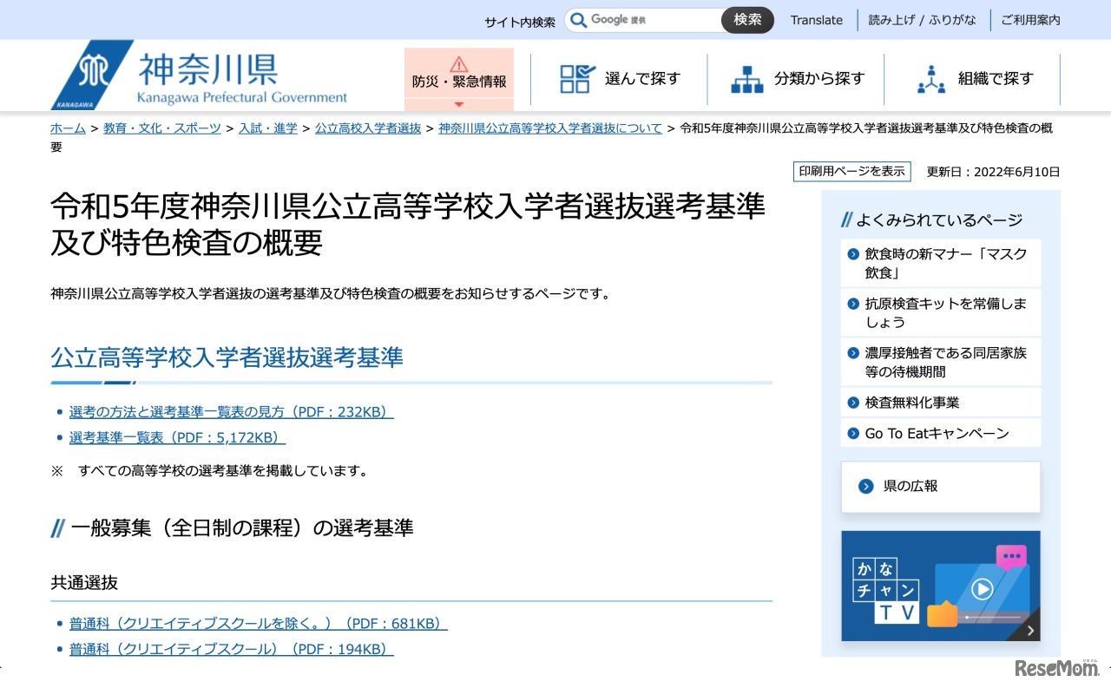Click 一般募集（全日制の課程）の選考基準 heading
Viewport: 1111px width, 688px height.
242,527
